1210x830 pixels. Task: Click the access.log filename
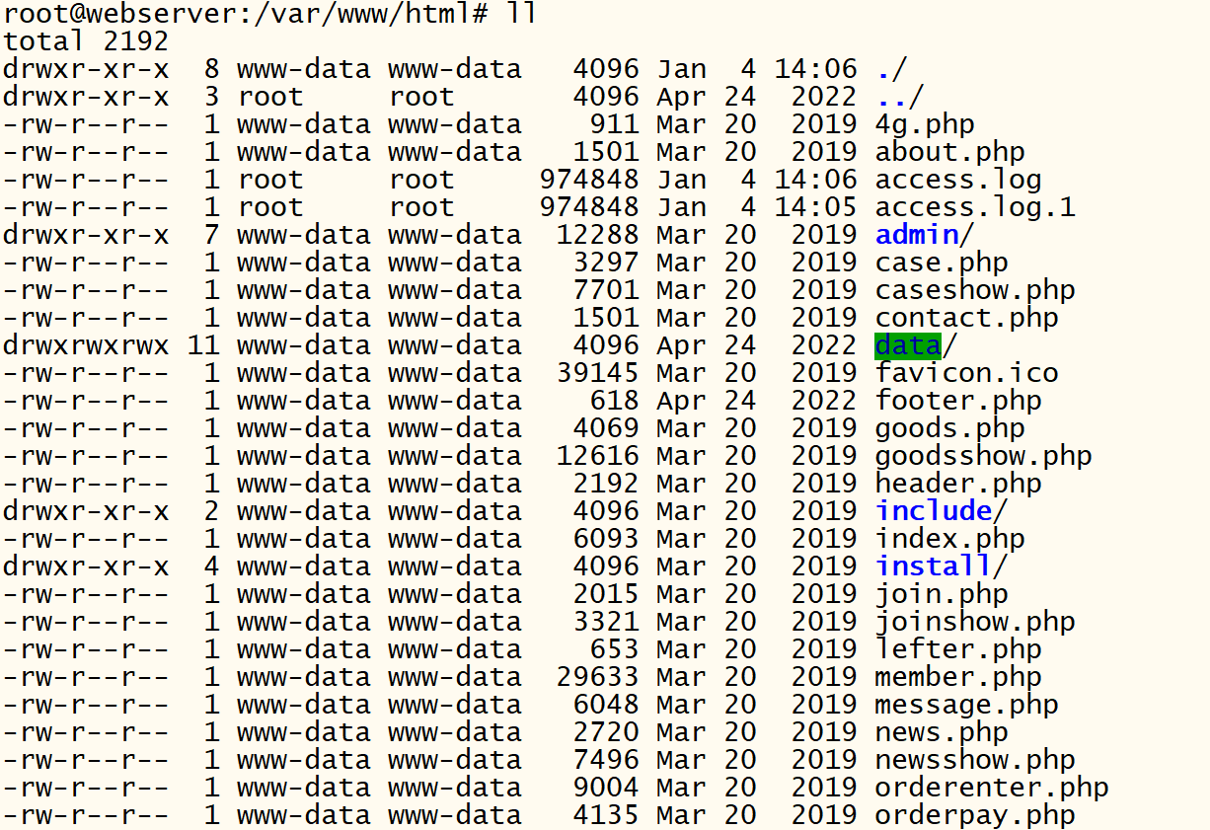click(958, 180)
